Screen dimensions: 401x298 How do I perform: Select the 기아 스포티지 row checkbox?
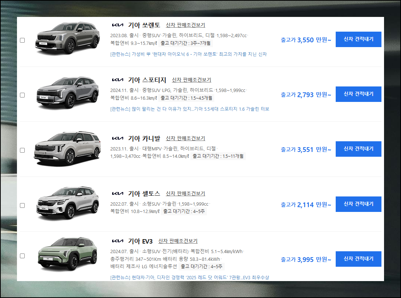click(x=23, y=95)
